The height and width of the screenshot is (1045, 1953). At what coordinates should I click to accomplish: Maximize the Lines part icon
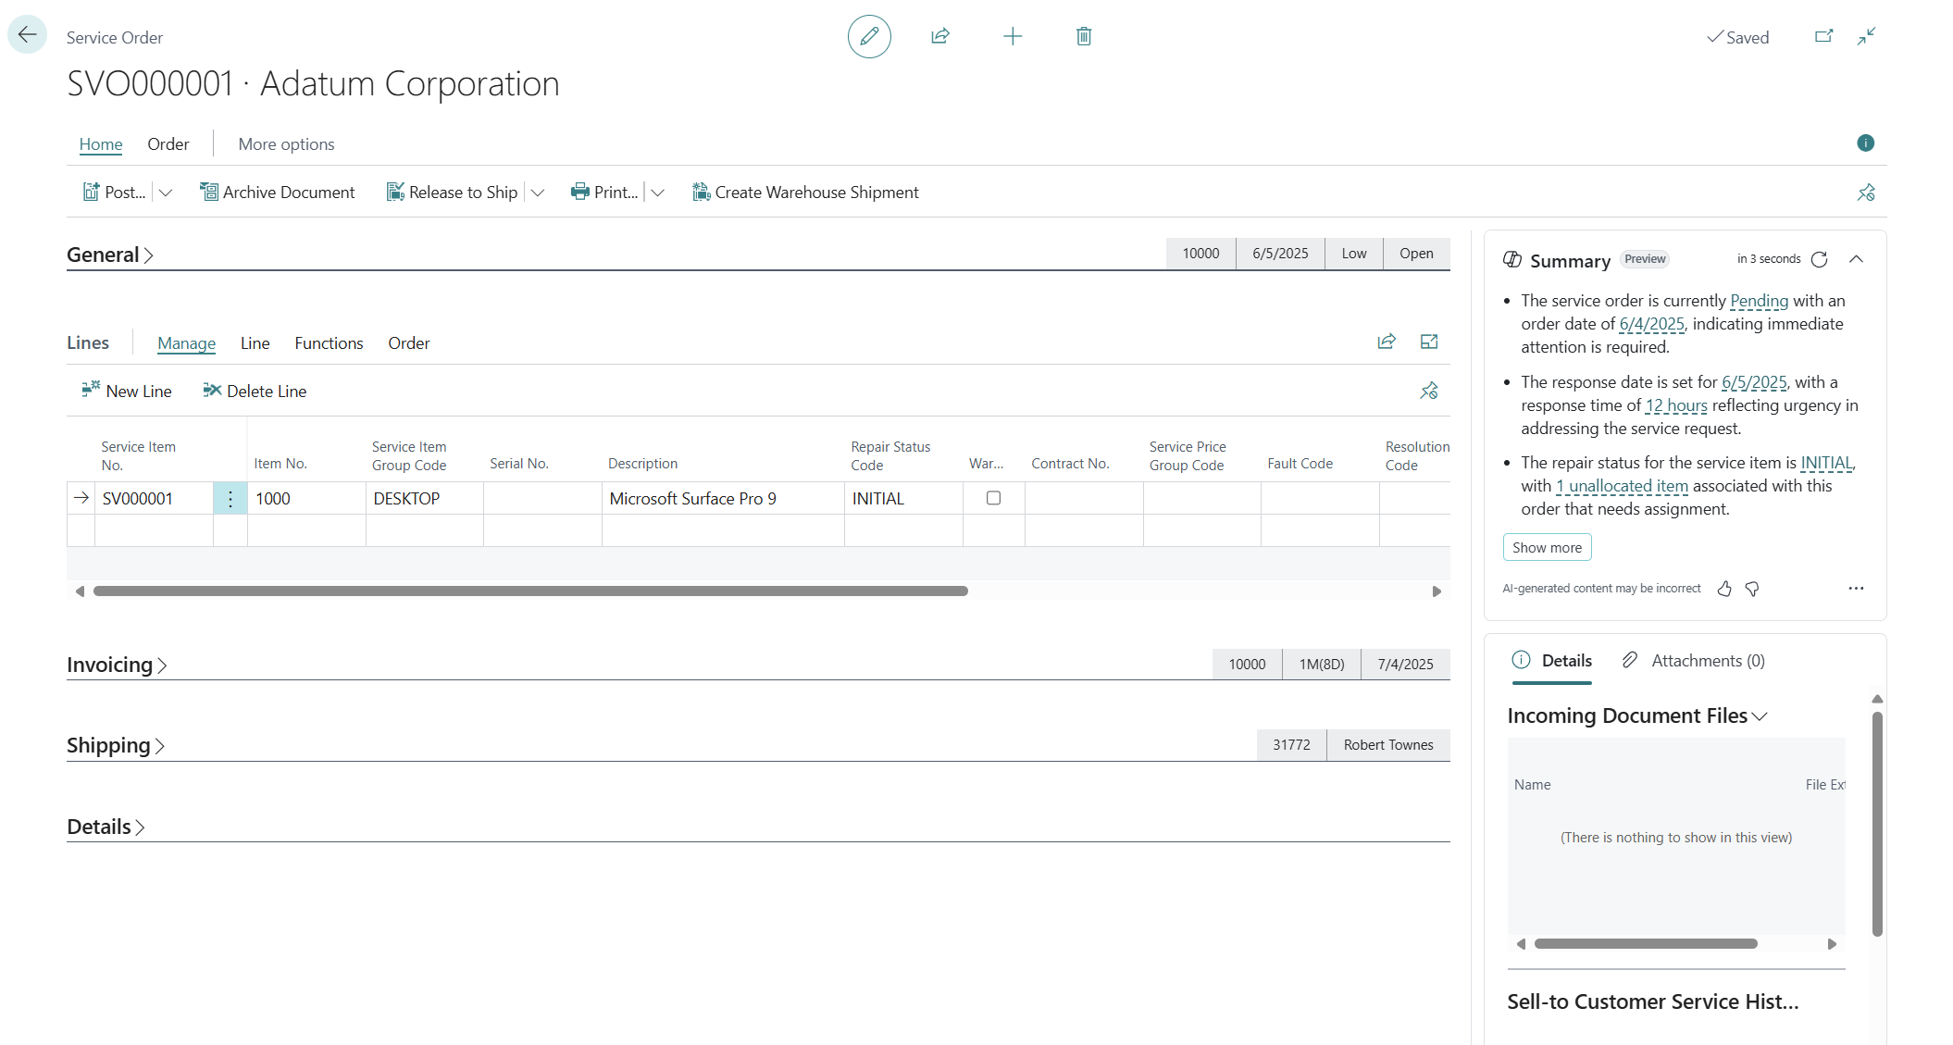click(1429, 342)
